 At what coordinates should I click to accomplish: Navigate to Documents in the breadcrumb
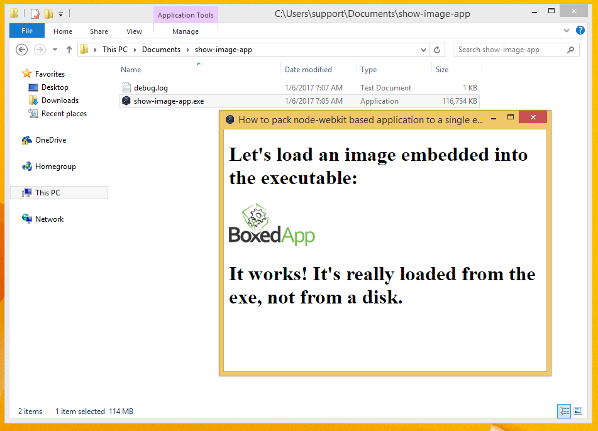161,50
